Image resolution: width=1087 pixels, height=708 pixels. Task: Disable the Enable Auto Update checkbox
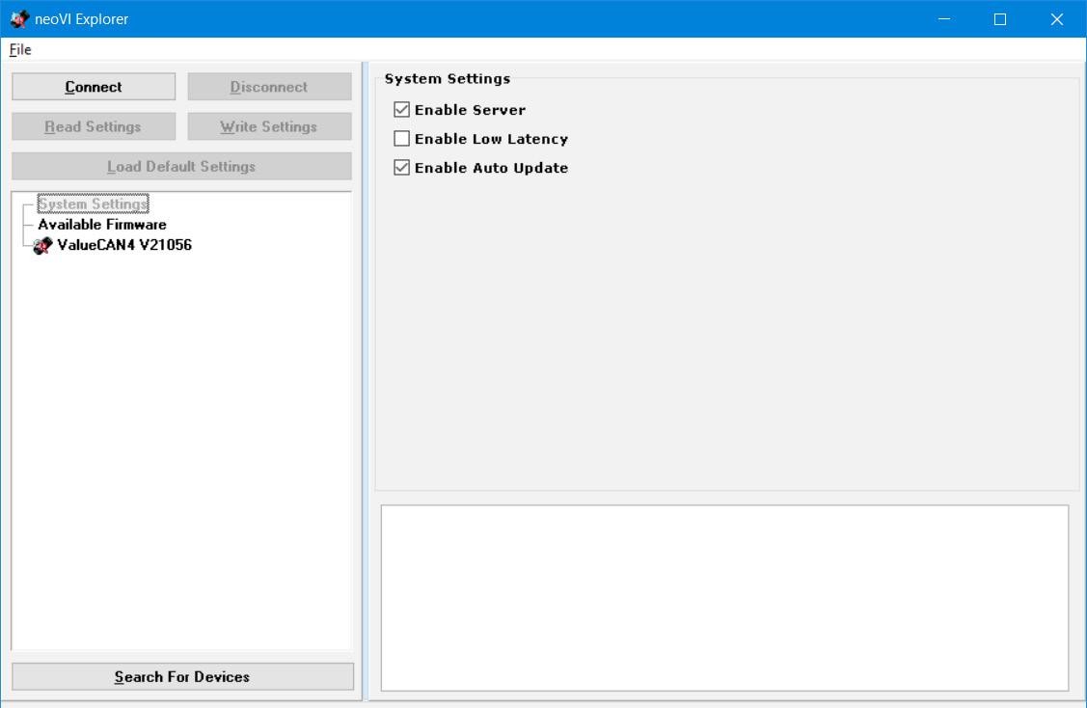click(x=402, y=168)
